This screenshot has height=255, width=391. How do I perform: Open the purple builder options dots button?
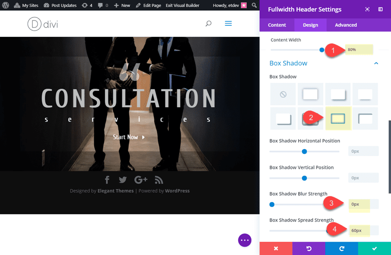click(245, 240)
